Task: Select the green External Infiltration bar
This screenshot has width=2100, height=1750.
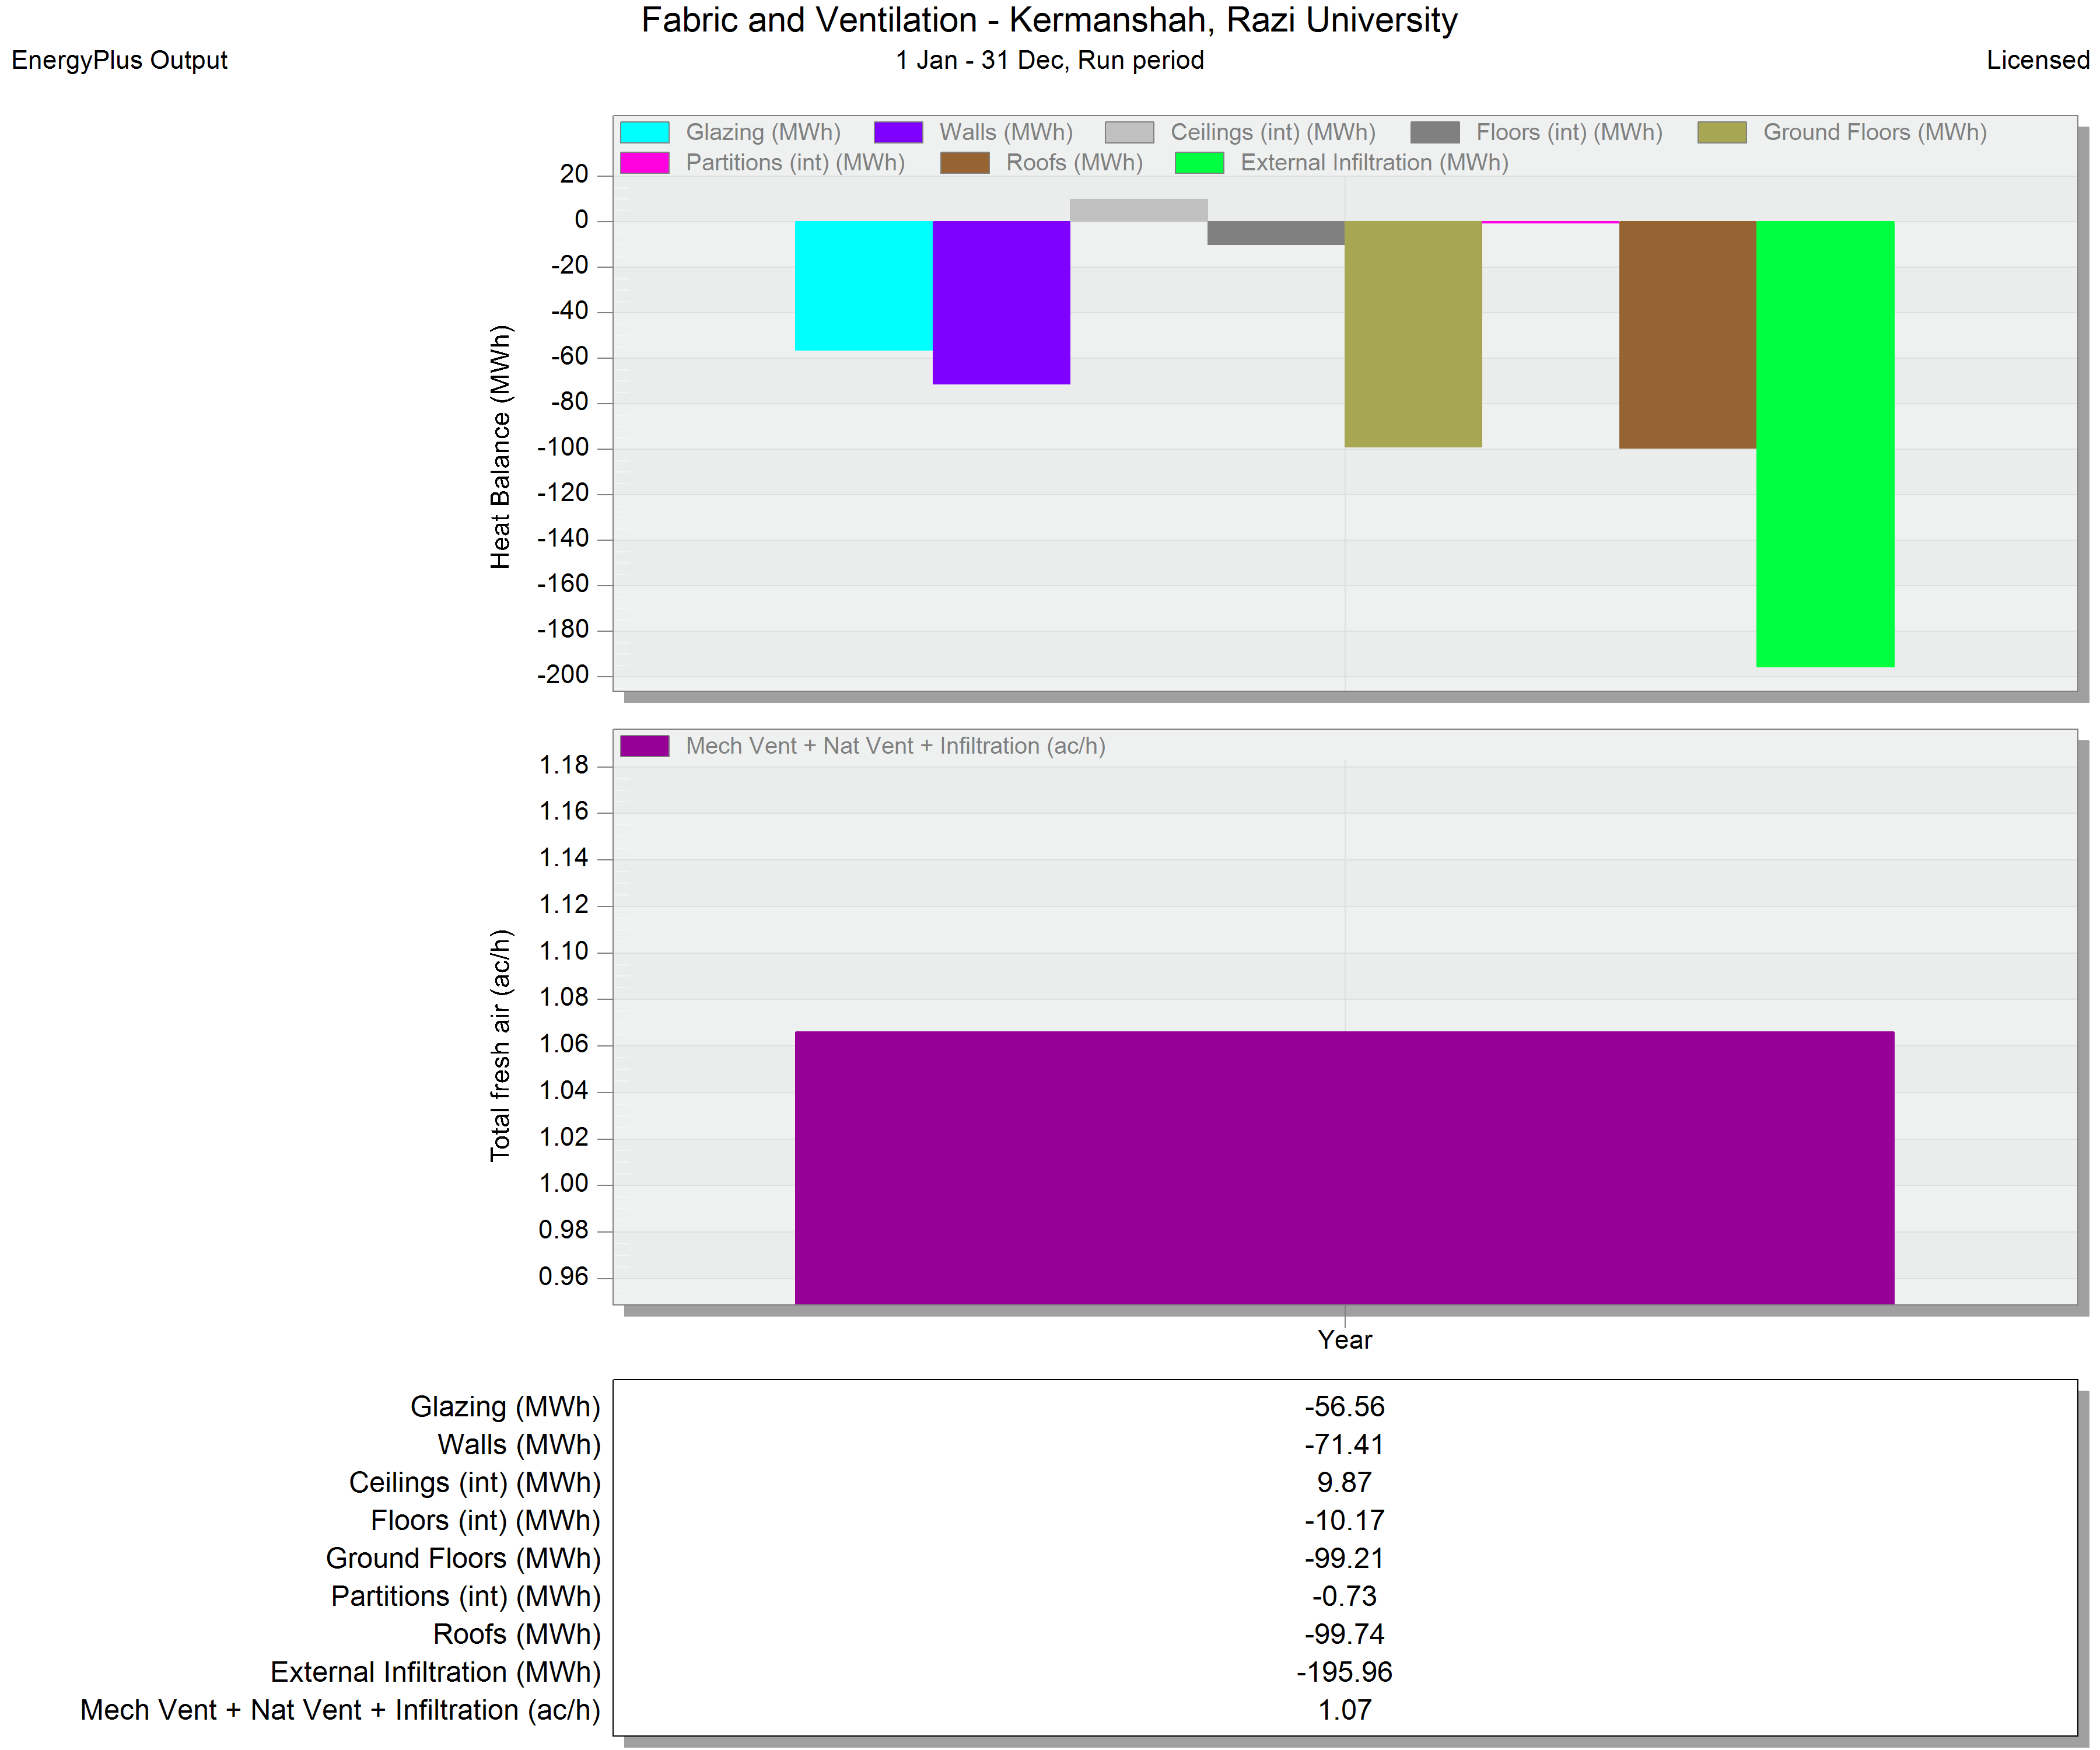Action: [1825, 444]
